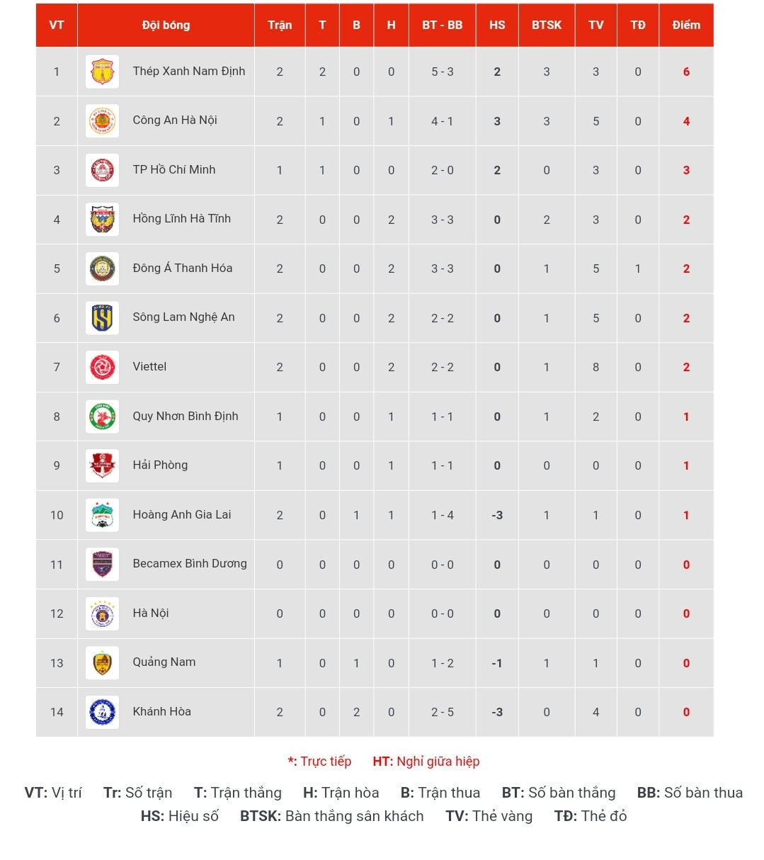The image size is (764, 860).
Task: Click the Quảng Nam club logo
Action: tap(102, 663)
